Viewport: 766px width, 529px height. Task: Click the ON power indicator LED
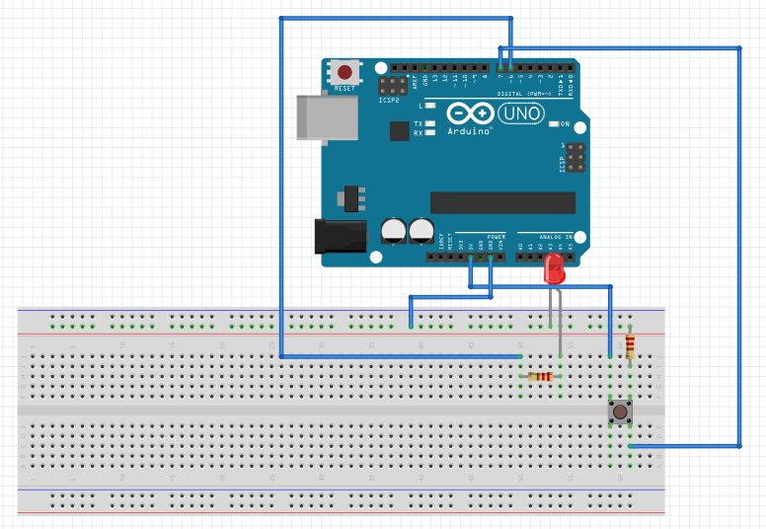[554, 124]
